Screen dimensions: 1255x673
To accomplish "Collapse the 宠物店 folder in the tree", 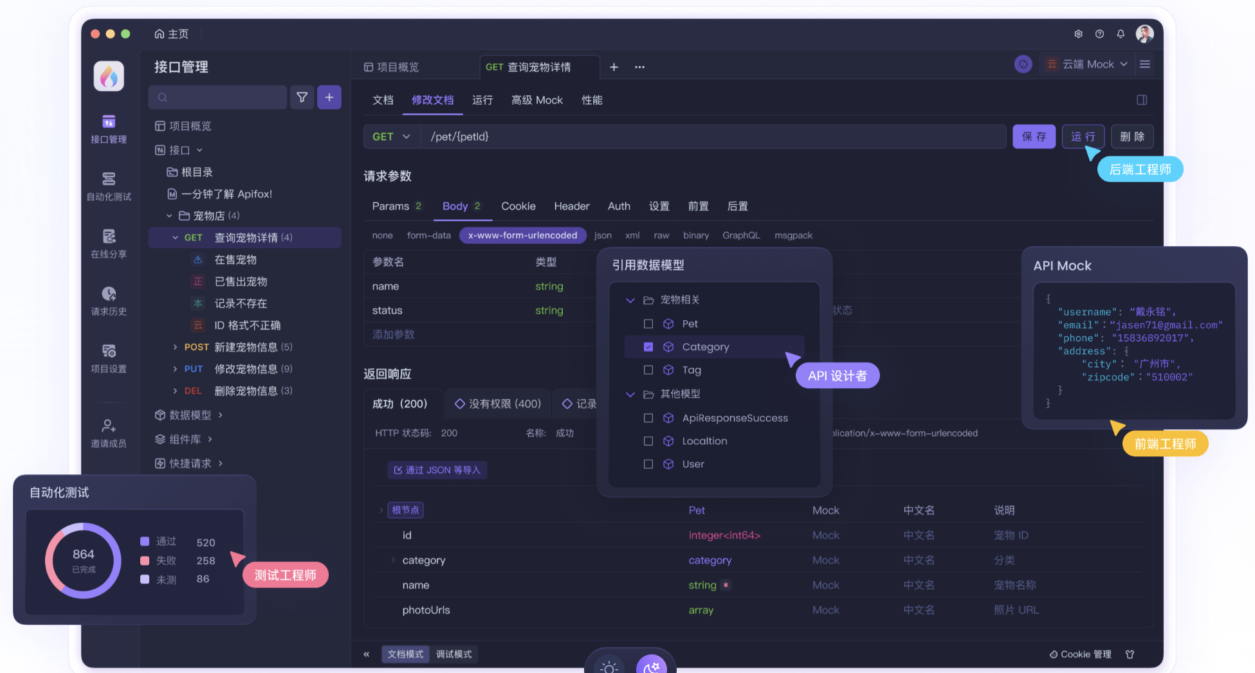I will [x=169, y=215].
